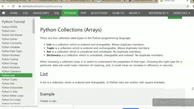194x109 pixels.
Task: Close the Python Mega Course tab
Action: [x=93, y=1]
